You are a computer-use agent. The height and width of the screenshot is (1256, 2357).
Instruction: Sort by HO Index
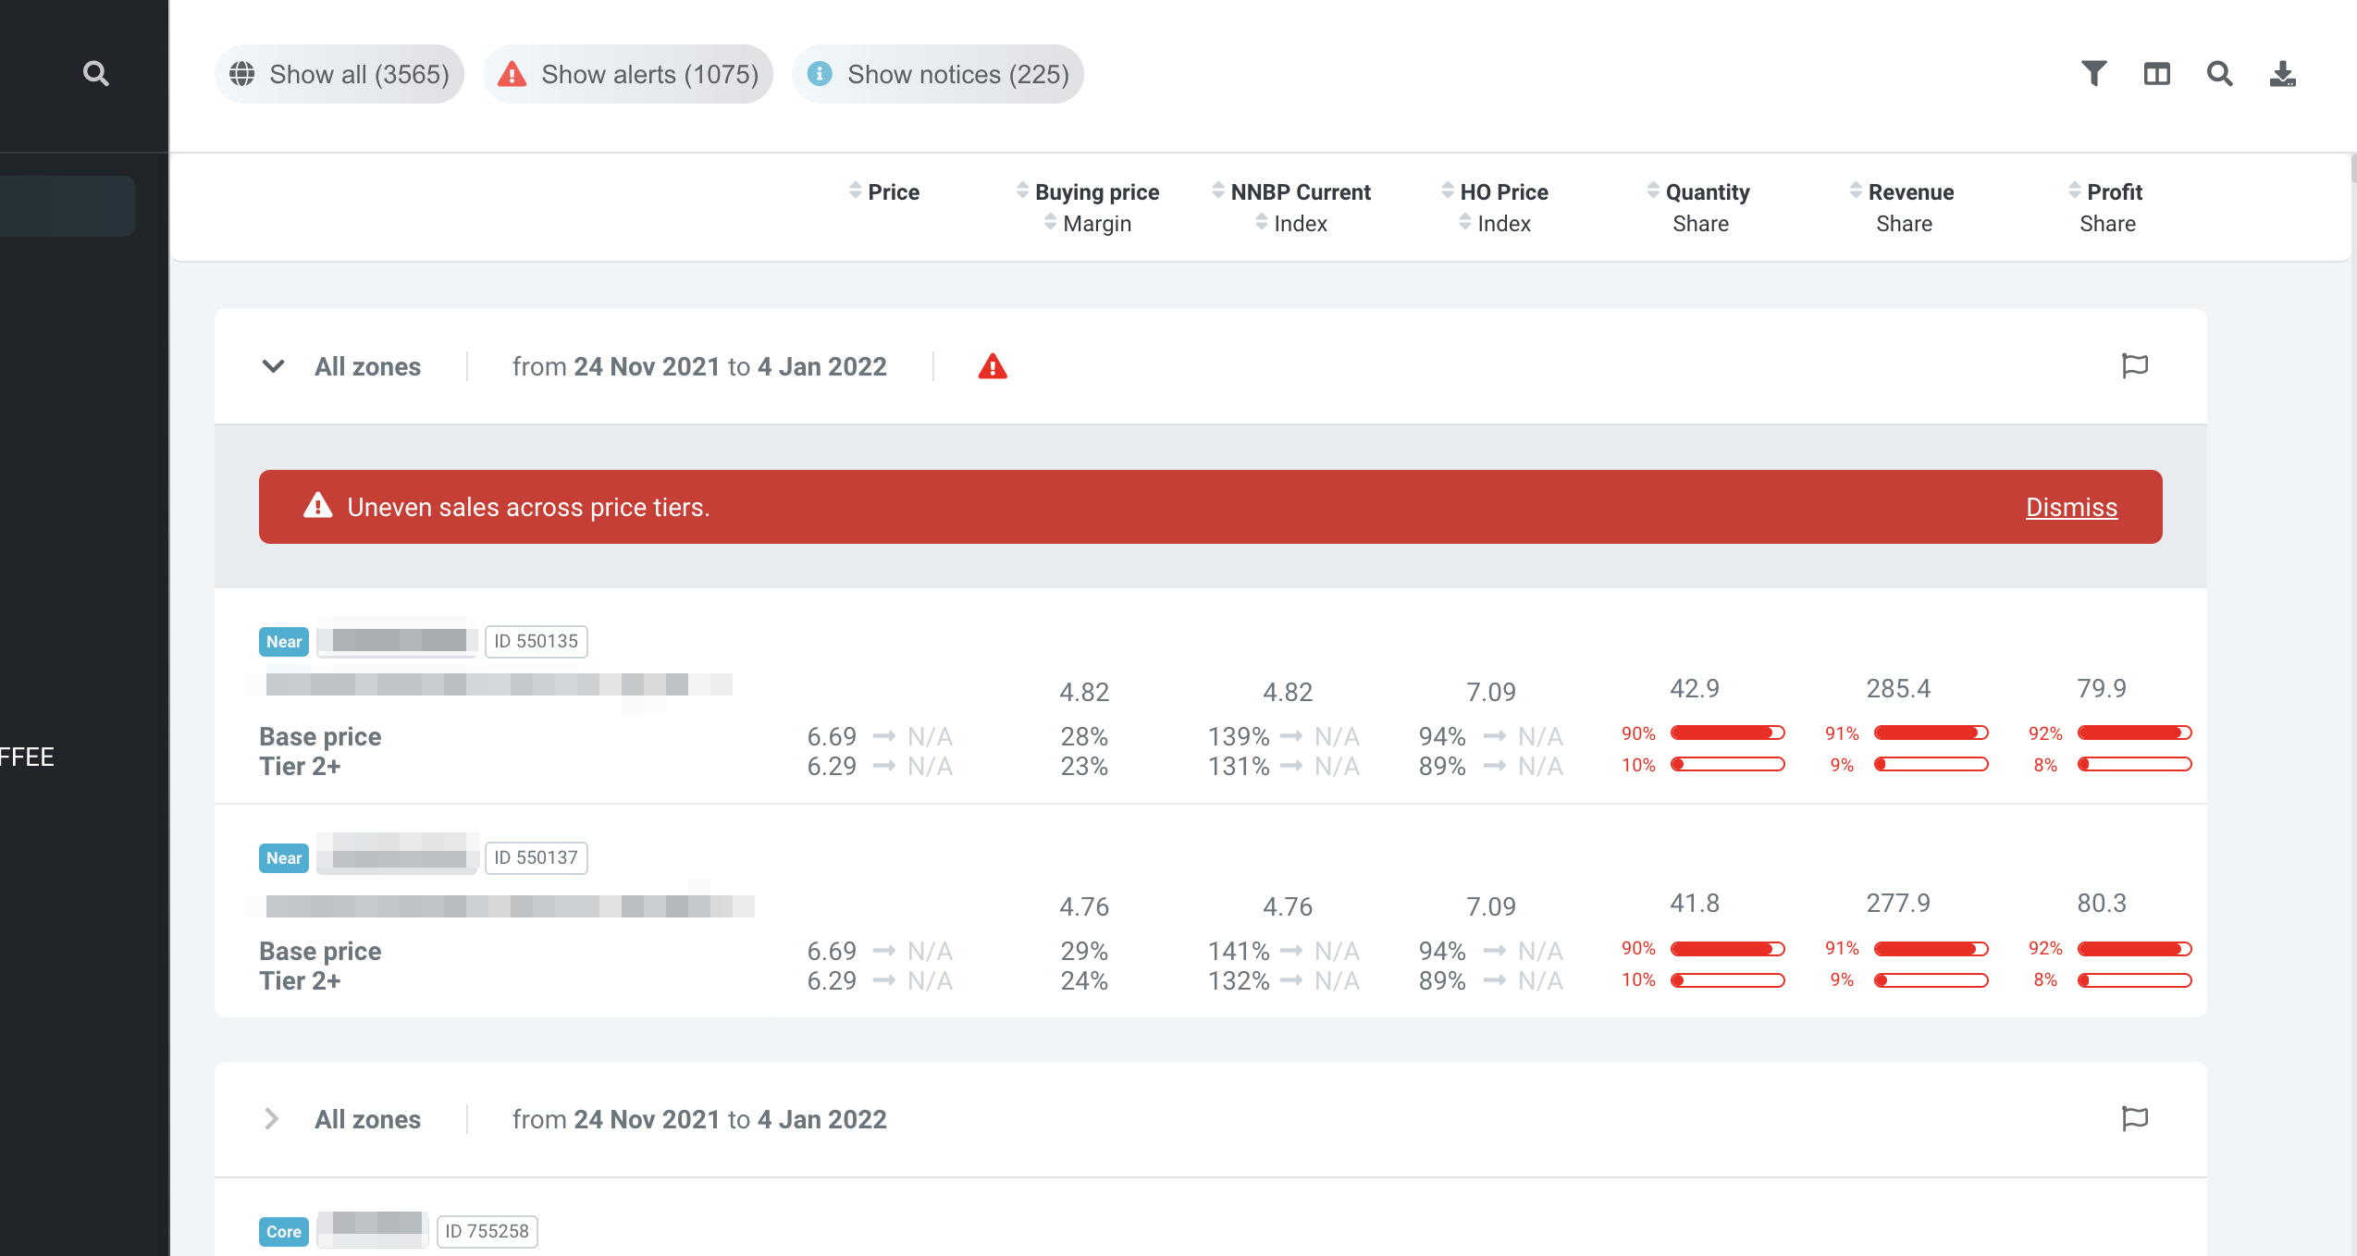pos(1495,223)
